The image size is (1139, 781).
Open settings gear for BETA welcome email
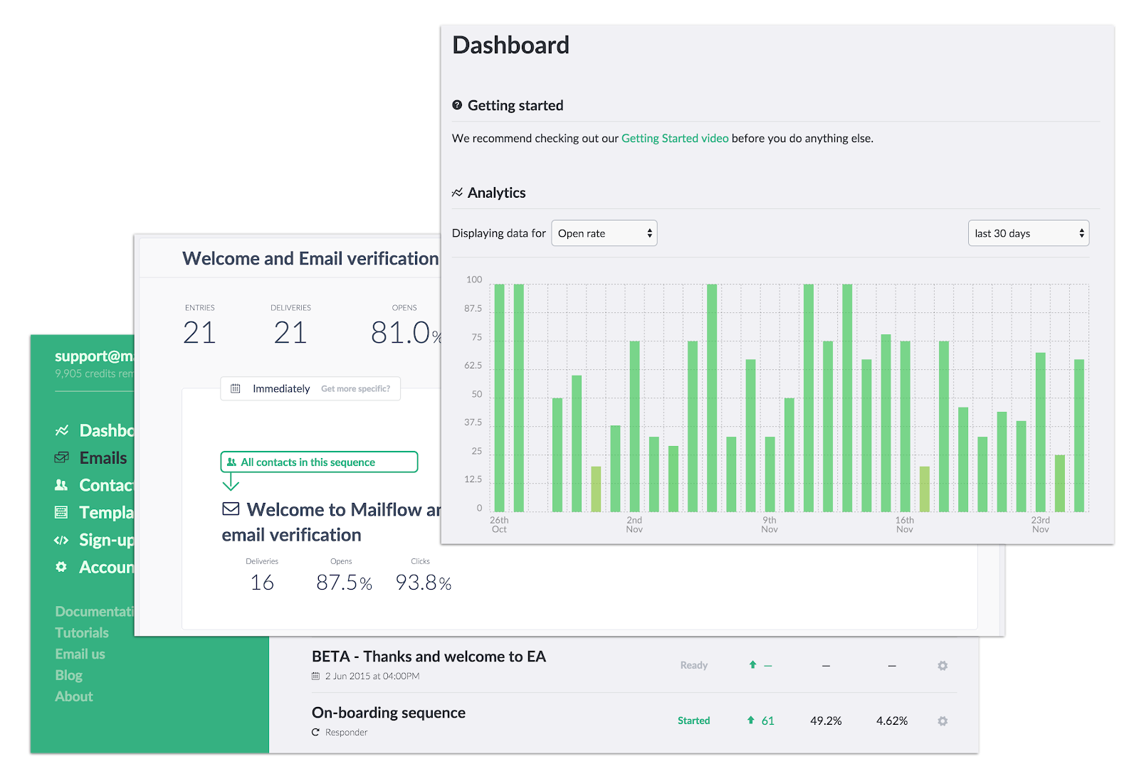(943, 666)
